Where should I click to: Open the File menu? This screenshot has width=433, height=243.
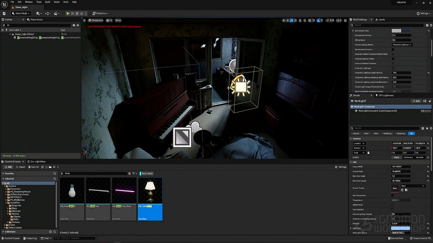tap(12, 2)
